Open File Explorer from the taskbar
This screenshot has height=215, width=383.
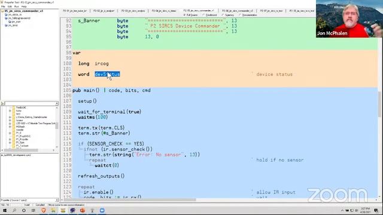click(x=53, y=210)
